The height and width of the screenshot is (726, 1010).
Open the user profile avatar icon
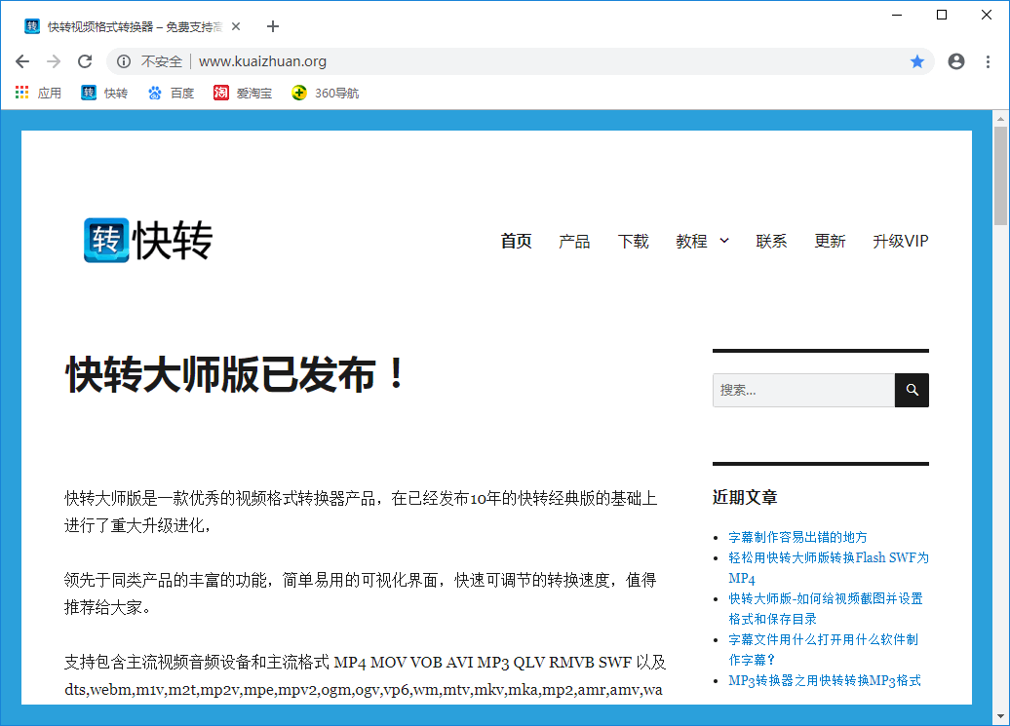click(956, 61)
